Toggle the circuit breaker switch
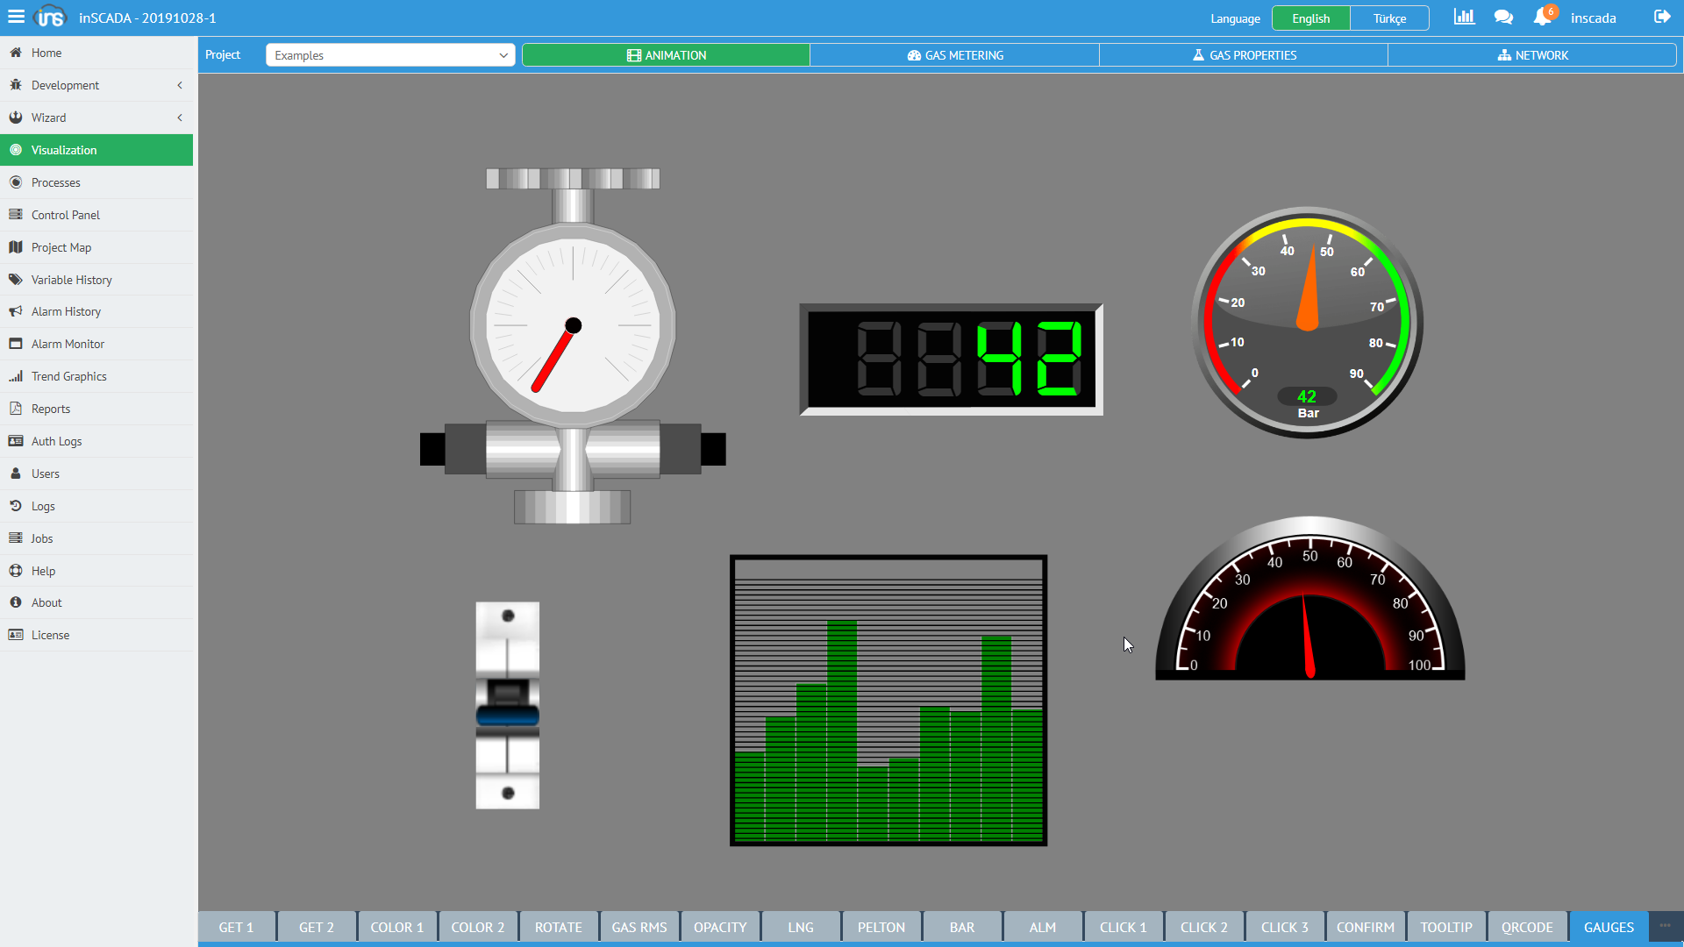Screen dimensions: 1684x947 pos(507,705)
